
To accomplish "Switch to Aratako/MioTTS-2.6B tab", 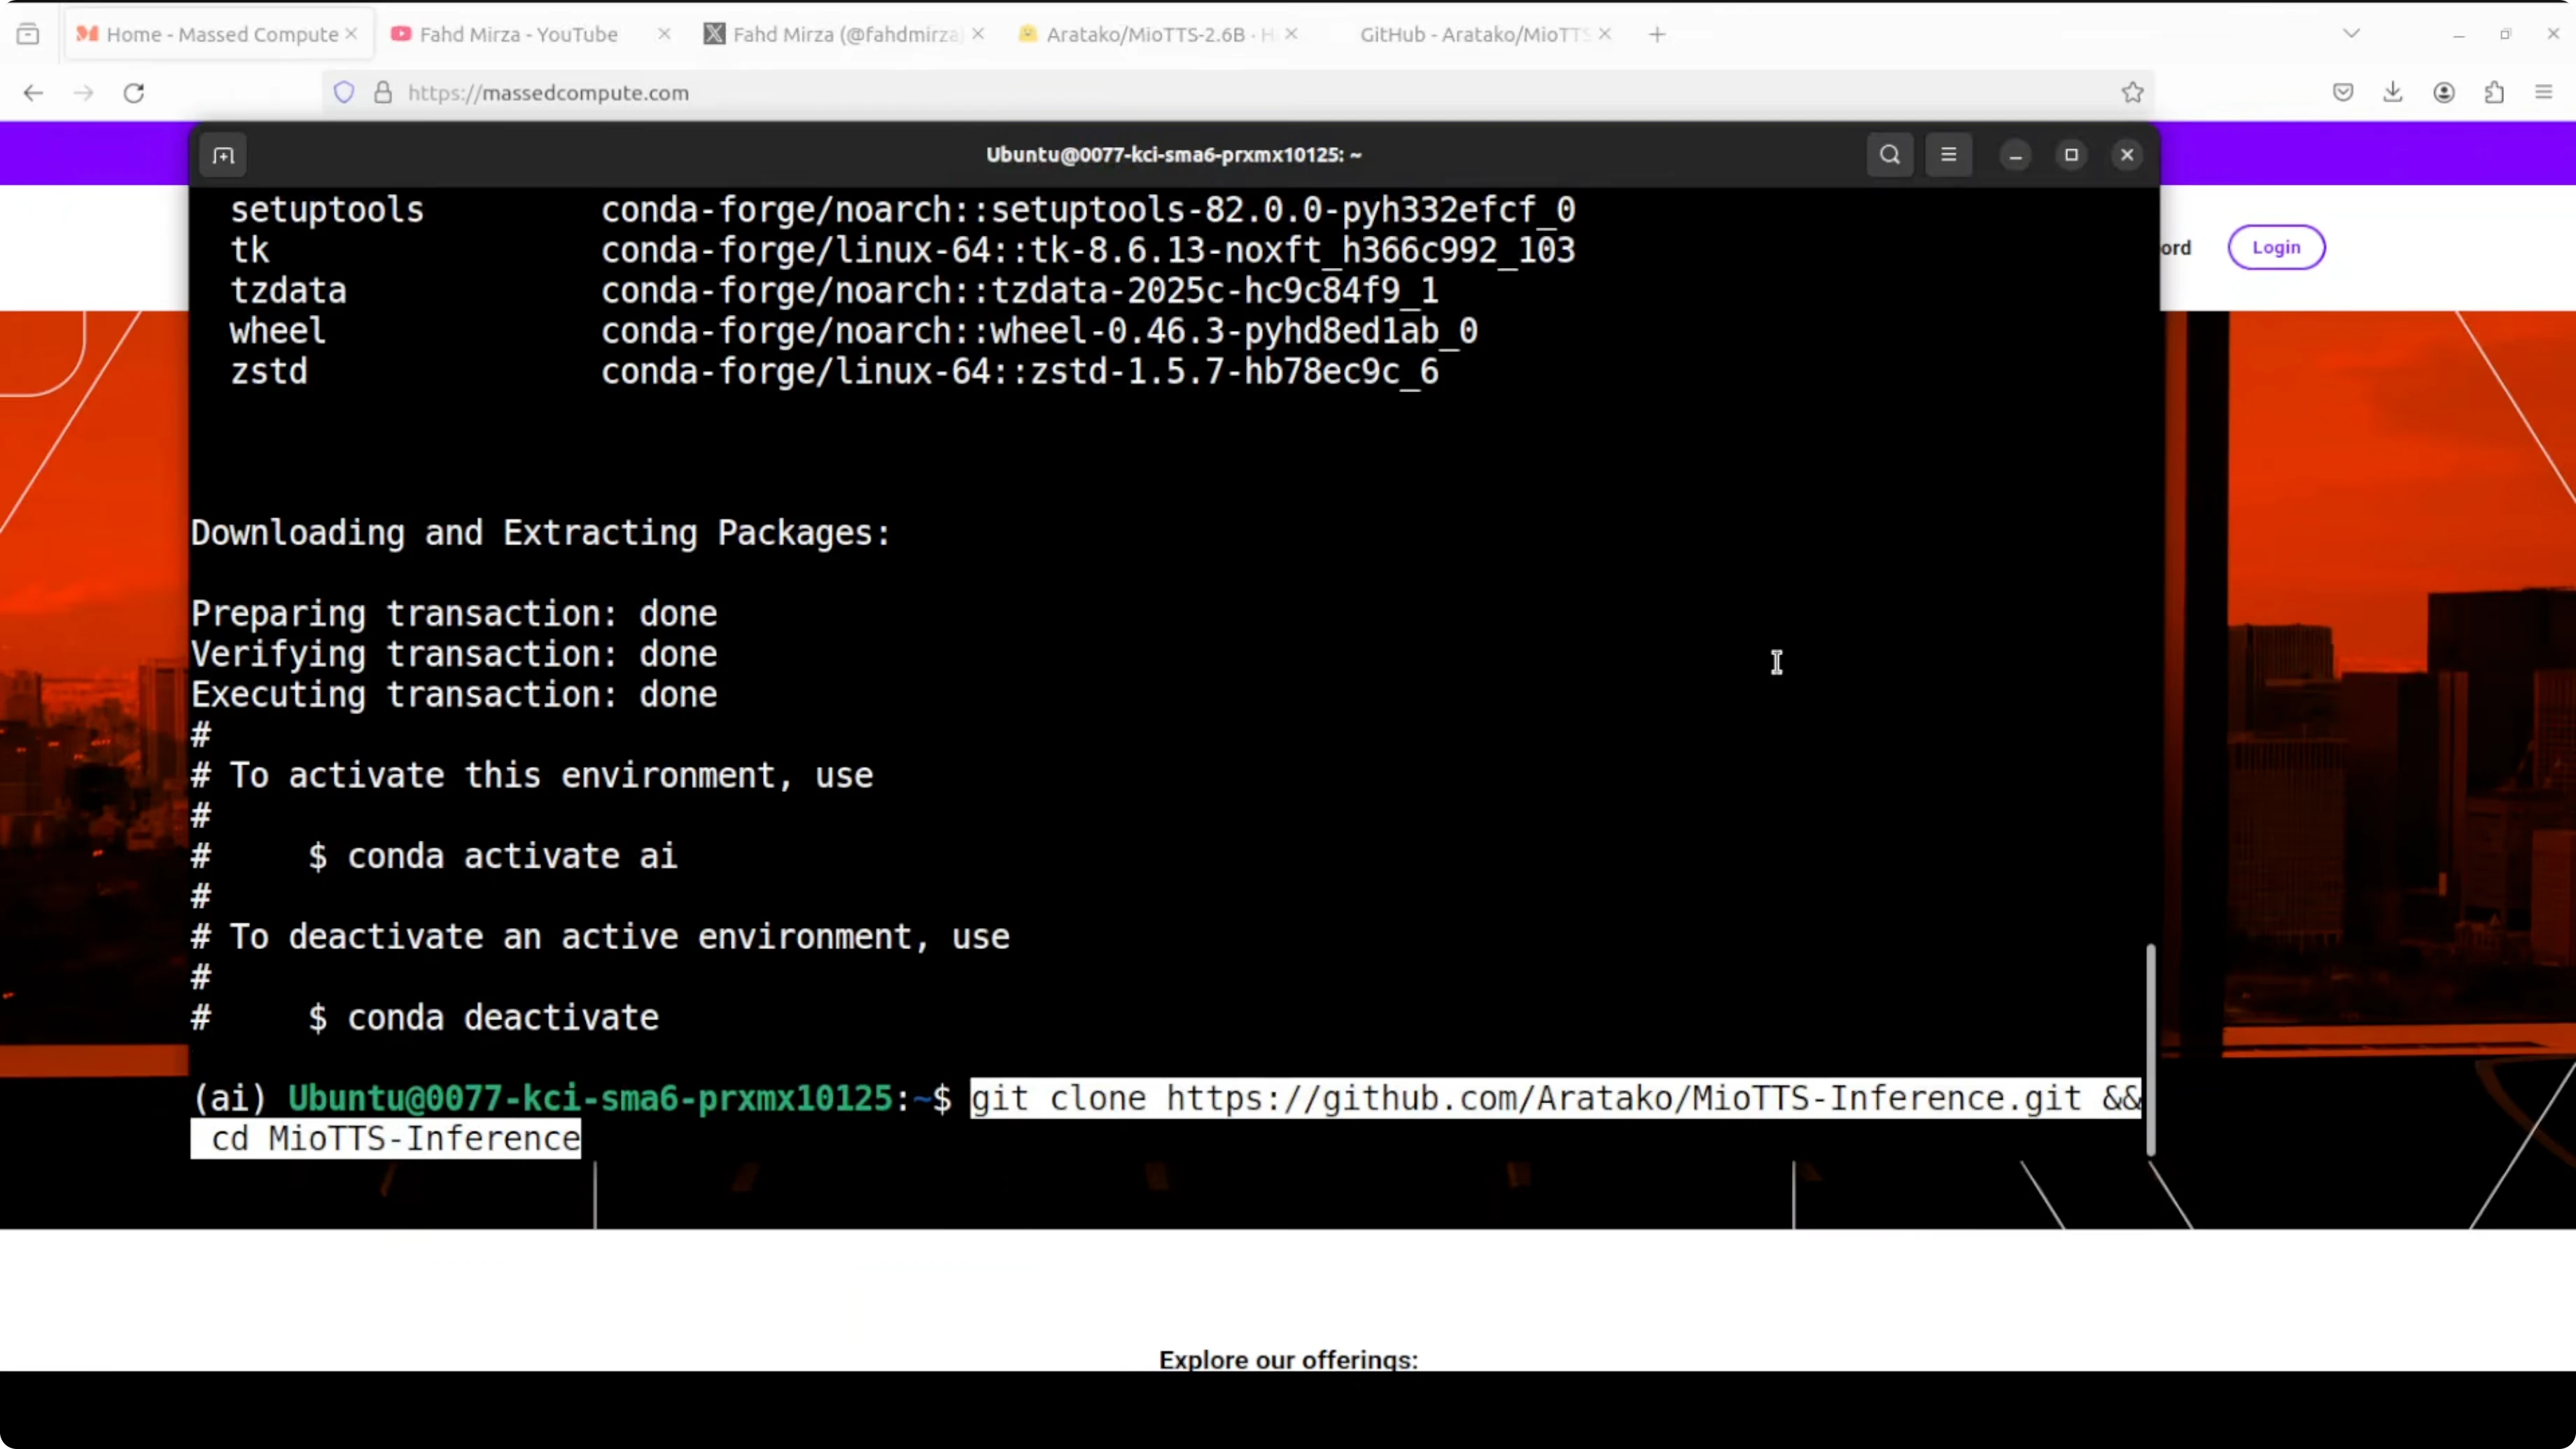I will (x=1145, y=34).
